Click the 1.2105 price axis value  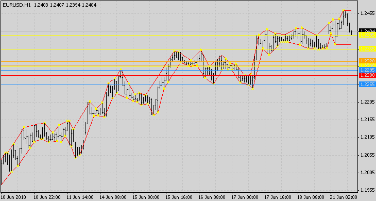click(368, 137)
